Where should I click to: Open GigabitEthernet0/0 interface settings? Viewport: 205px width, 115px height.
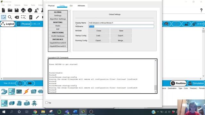click(x=58, y=43)
